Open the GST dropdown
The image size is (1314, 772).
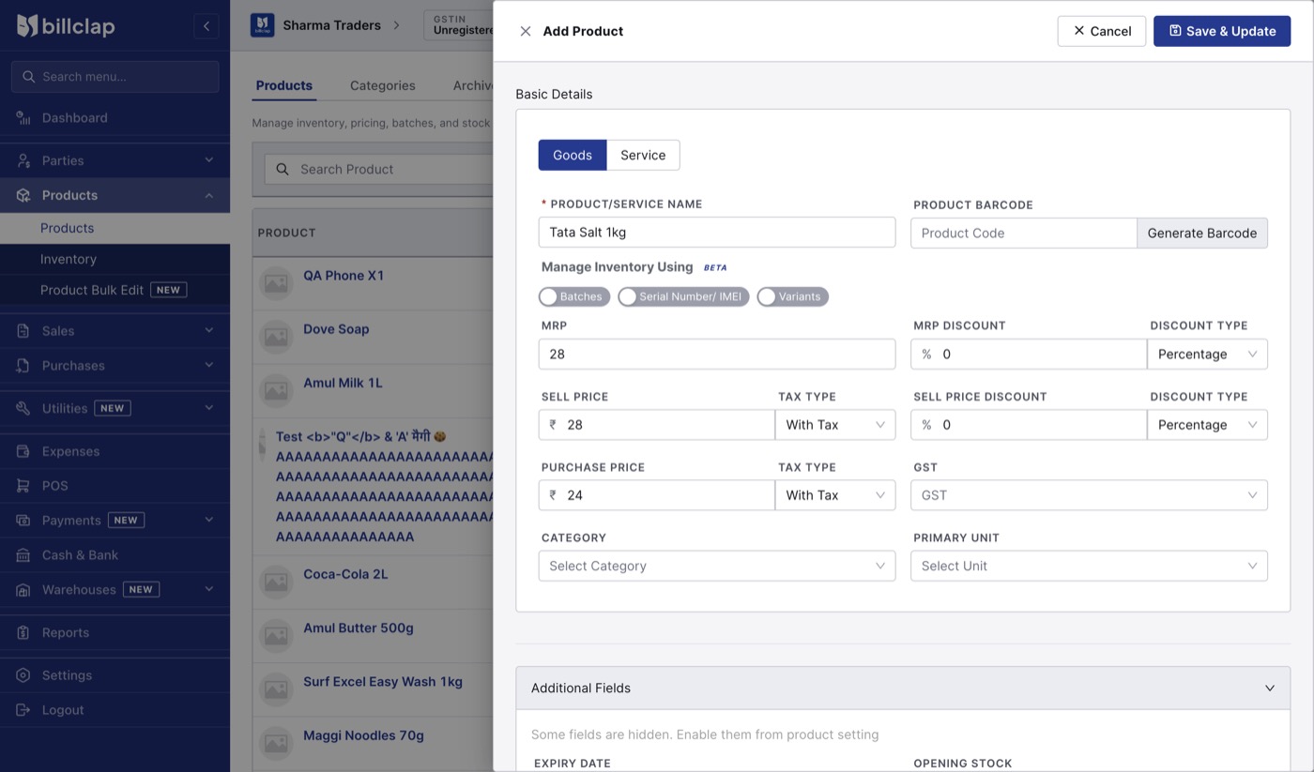[x=1089, y=494]
